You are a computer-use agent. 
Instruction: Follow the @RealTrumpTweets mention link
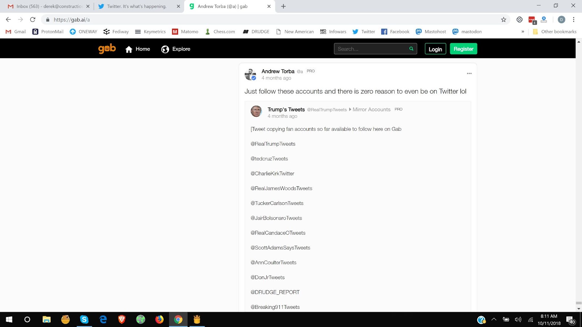273,144
